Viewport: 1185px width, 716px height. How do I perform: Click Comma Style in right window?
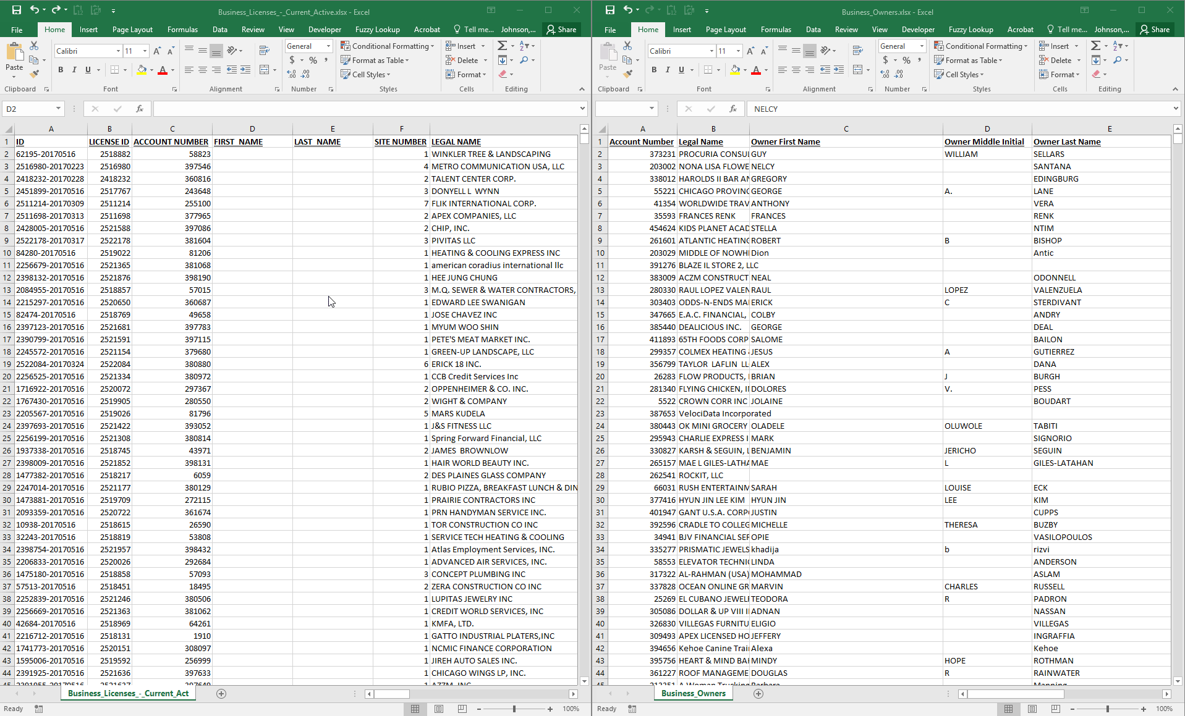pyautogui.click(x=919, y=60)
